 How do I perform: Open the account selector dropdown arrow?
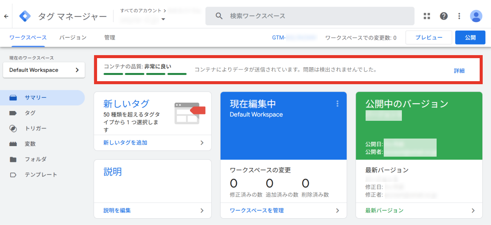[x=163, y=19]
